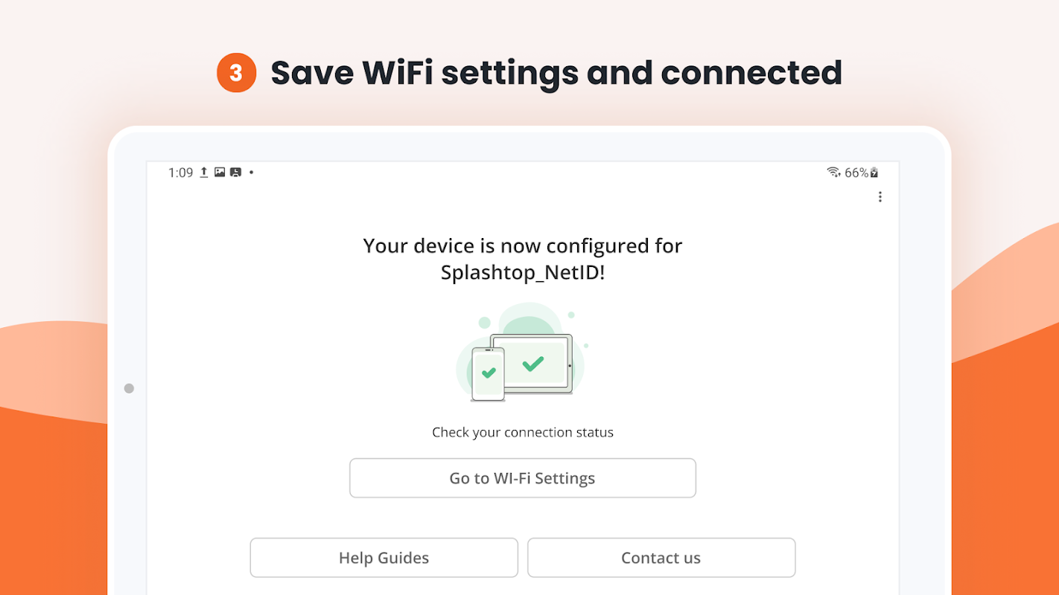
Task: Click the tablet's front camera dot
Action: 129,388
